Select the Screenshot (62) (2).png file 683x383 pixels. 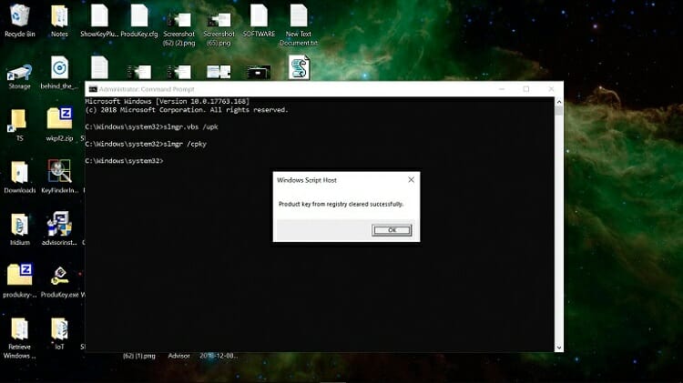pyautogui.click(x=179, y=19)
